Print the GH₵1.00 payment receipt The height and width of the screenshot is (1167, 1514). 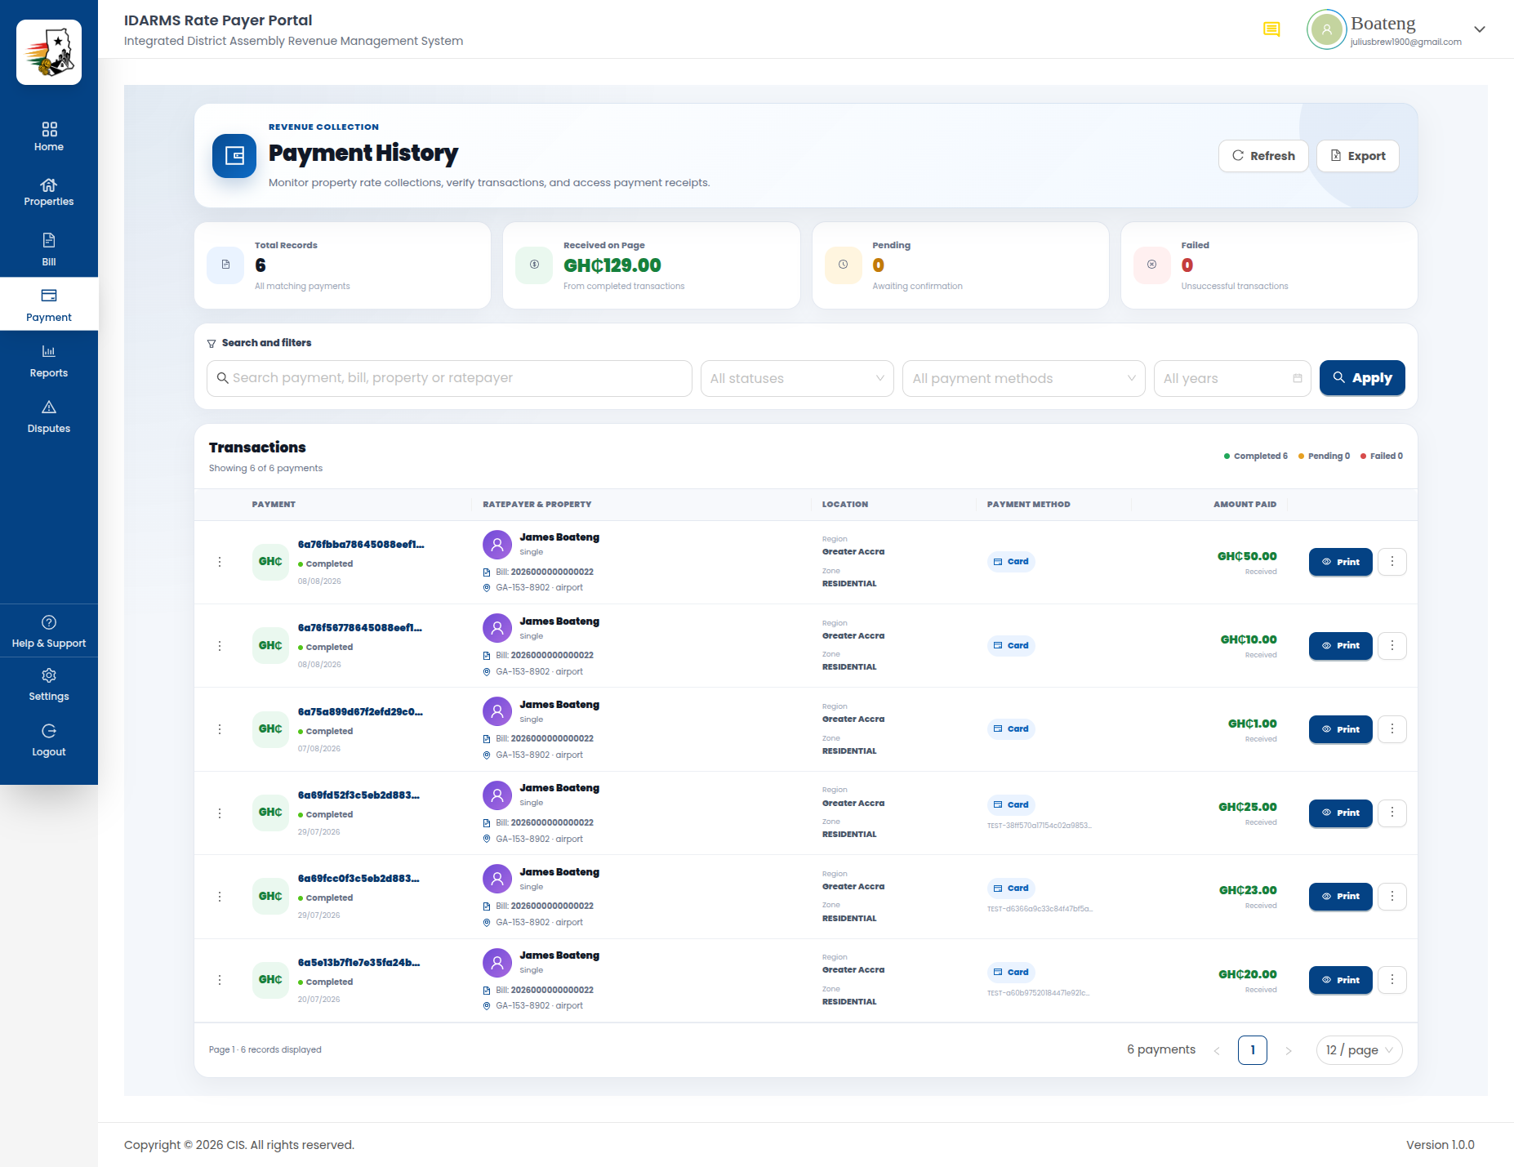click(x=1340, y=729)
